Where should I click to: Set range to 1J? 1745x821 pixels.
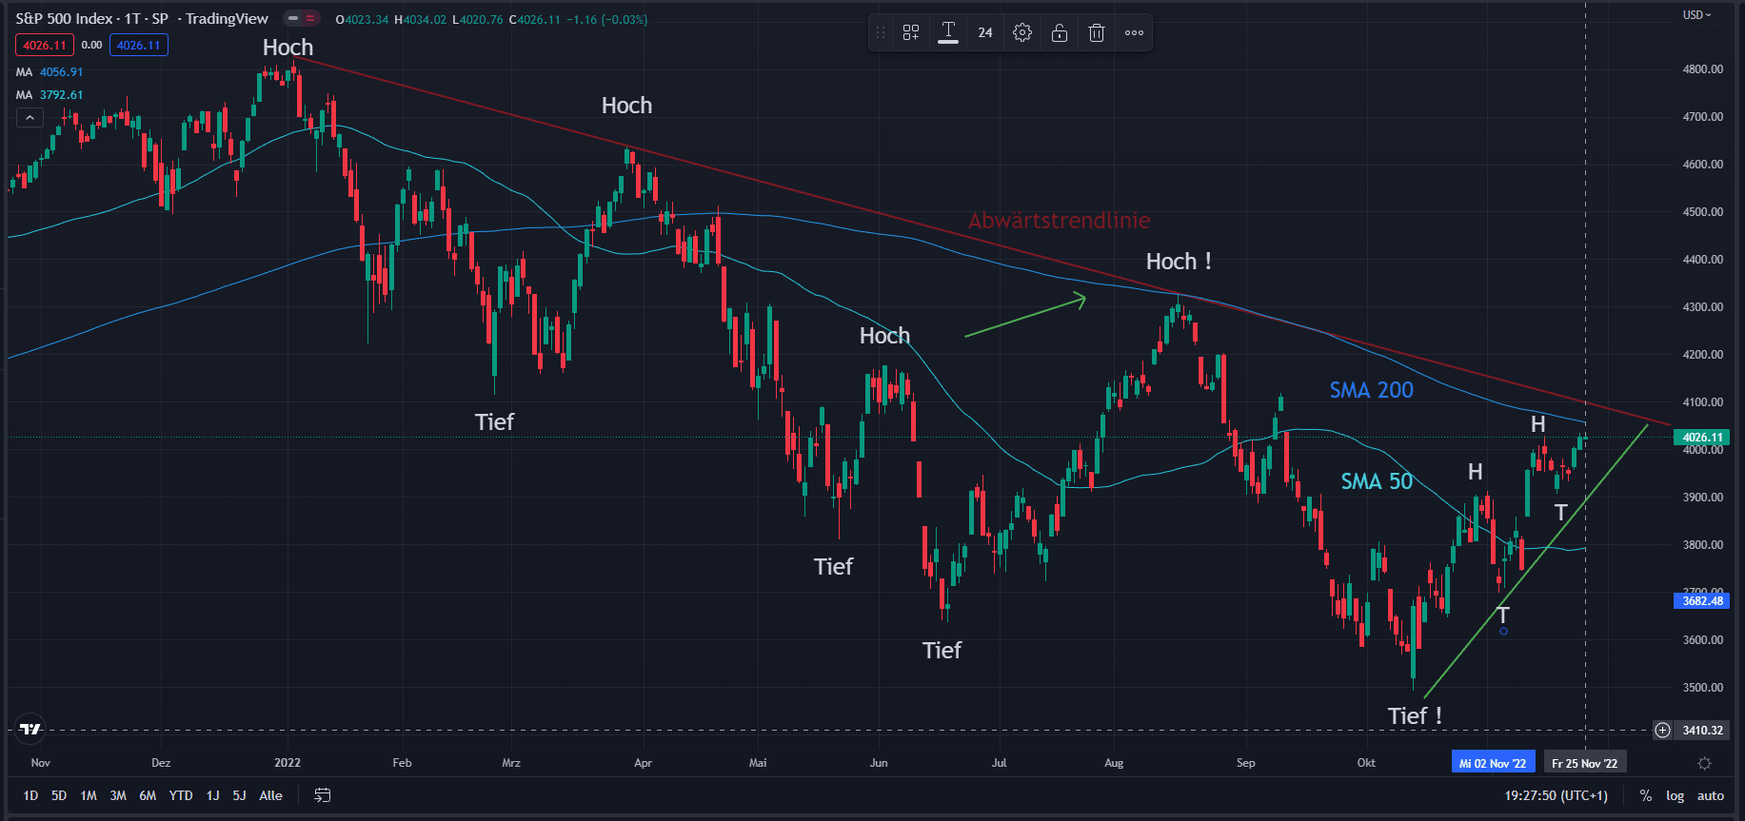[213, 796]
